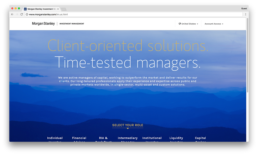Click the yellow macOS minimize window button
258x155 pixels.
pyautogui.click(x=16, y=8)
